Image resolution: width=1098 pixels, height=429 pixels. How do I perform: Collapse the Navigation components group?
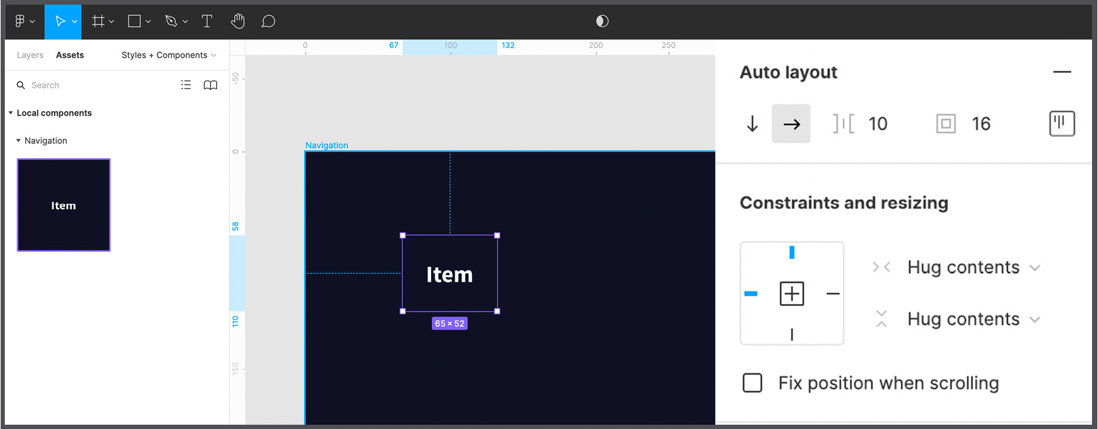pyautogui.click(x=19, y=141)
